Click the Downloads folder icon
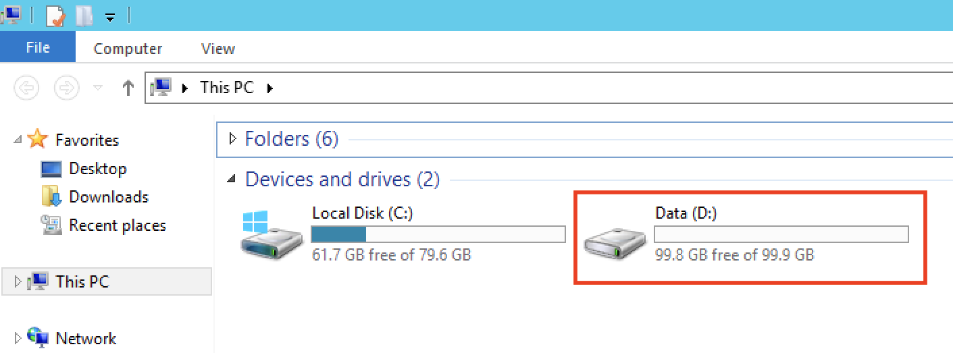 click(x=51, y=197)
